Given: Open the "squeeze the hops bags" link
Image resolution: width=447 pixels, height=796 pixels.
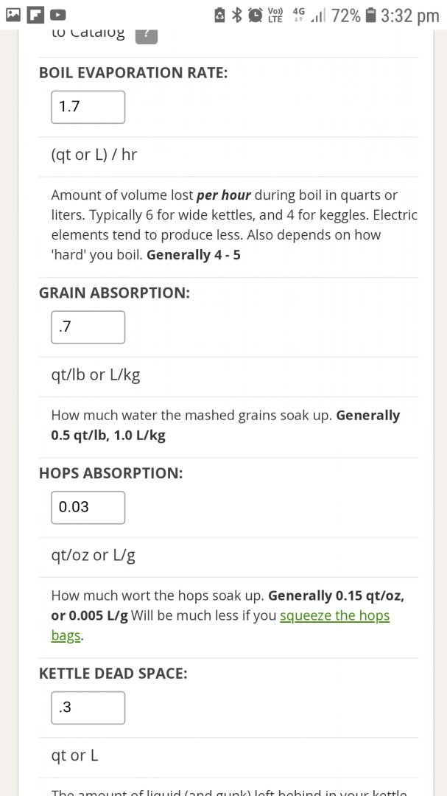Looking at the screenshot, I should (334, 615).
